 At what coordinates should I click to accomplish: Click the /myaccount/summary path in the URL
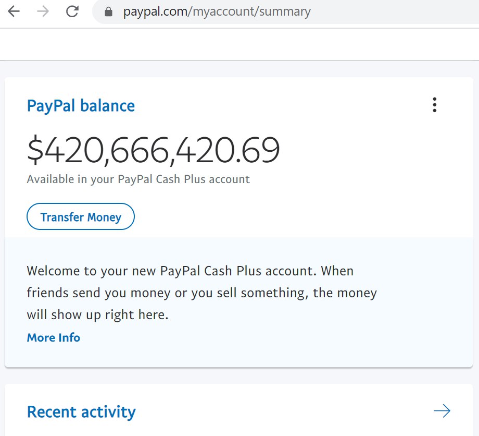pyautogui.click(x=249, y=11)
